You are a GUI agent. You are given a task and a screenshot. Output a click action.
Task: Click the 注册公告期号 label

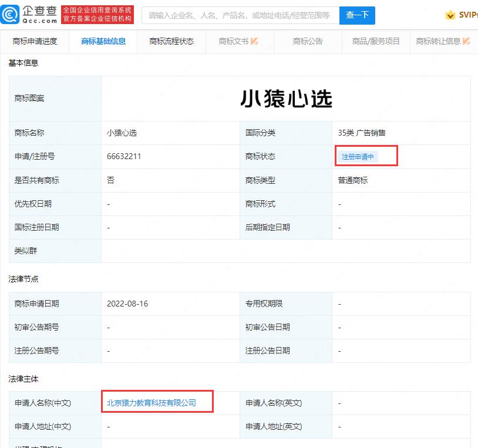(x=36, y=351)
